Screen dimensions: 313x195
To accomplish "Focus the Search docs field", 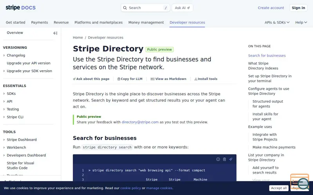I will (x=145, y=8).
